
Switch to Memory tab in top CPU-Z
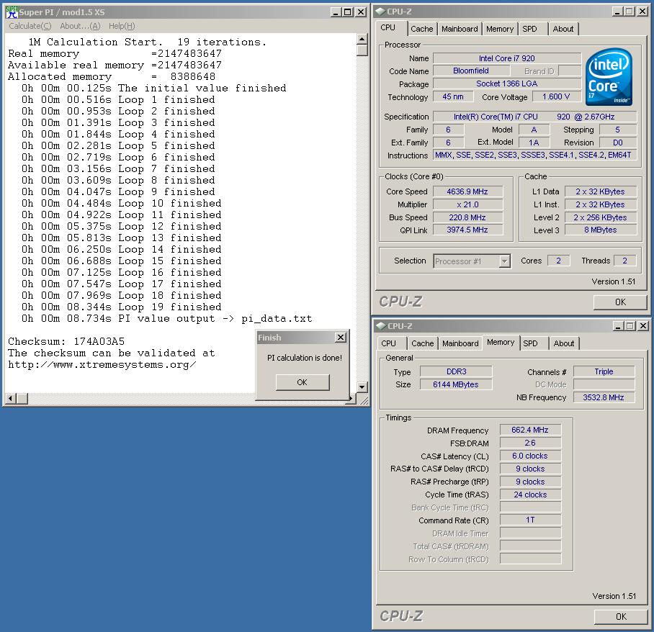500,29
